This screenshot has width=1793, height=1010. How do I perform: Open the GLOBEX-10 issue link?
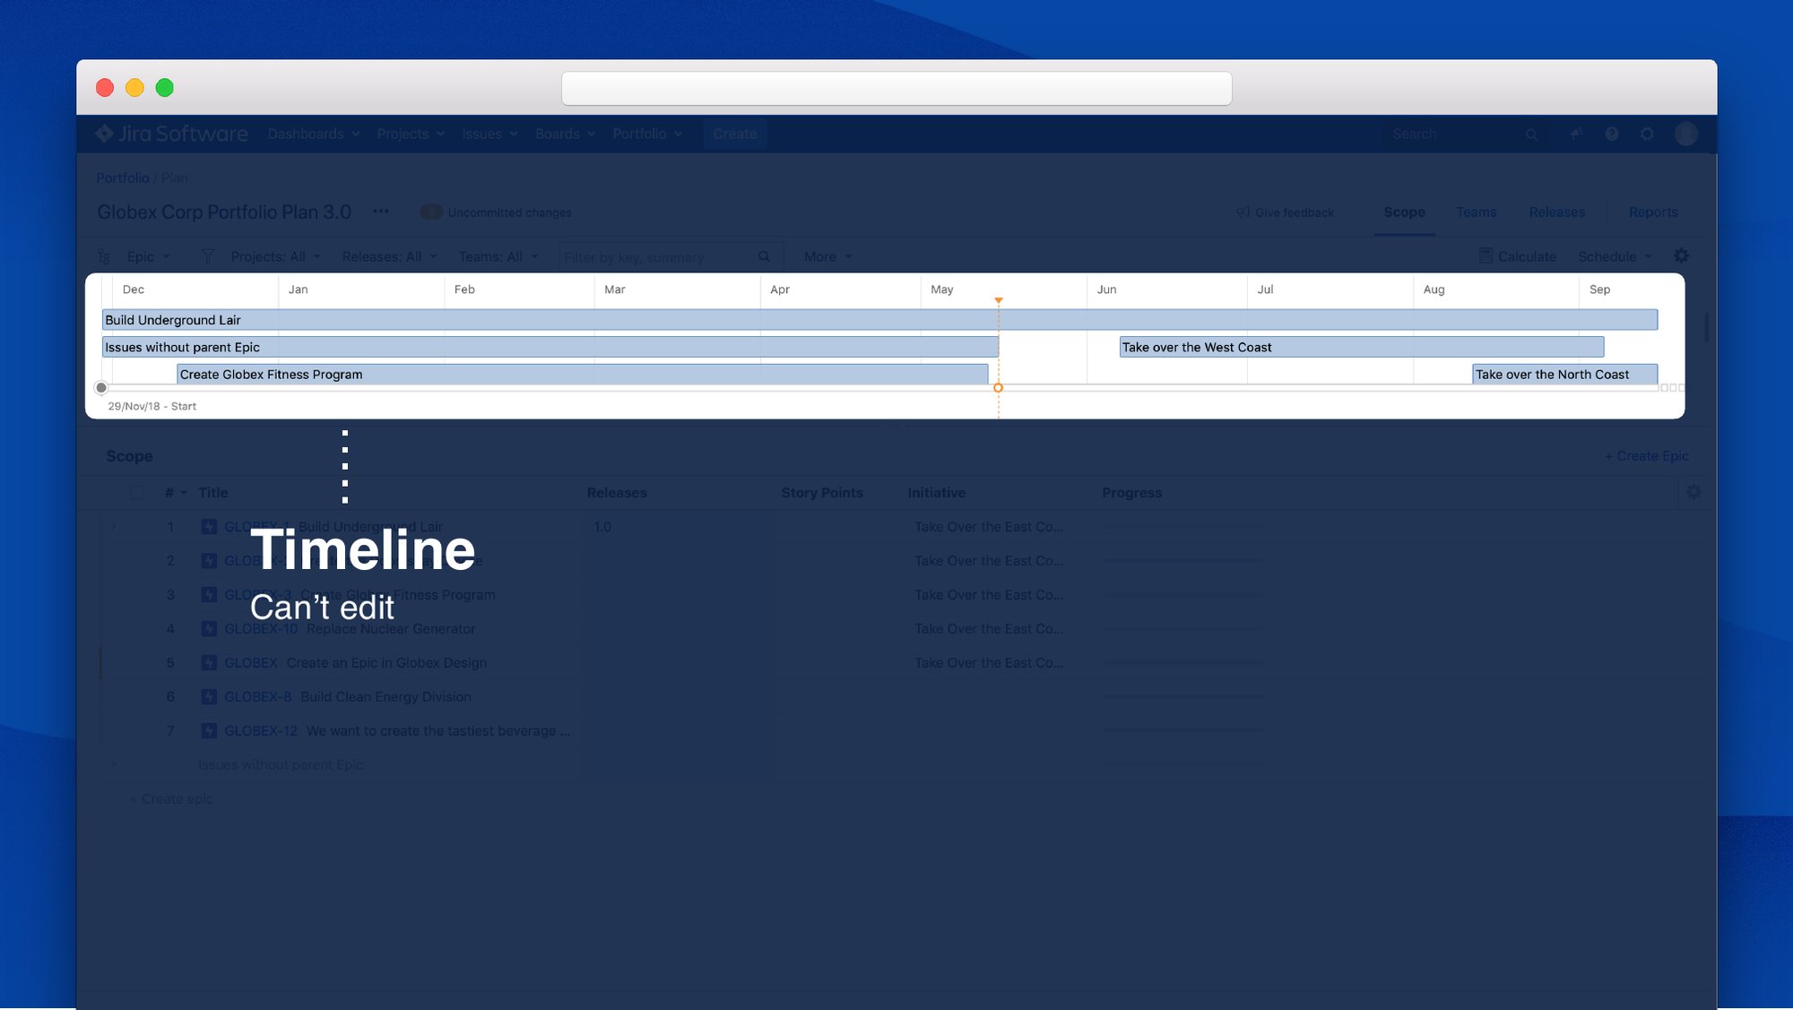261,629
